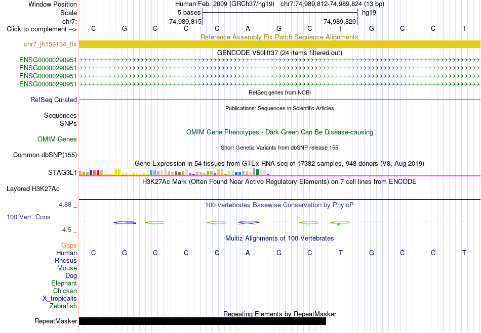
Task: Click the yellow fix patch alignment bar
Action: [x=279, y=44]
